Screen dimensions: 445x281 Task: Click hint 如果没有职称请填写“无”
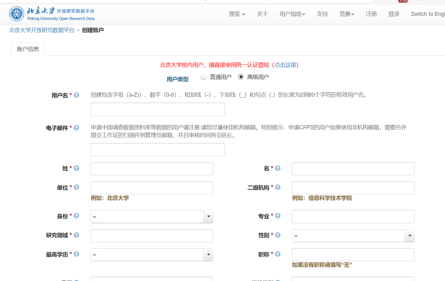[322, 265]
